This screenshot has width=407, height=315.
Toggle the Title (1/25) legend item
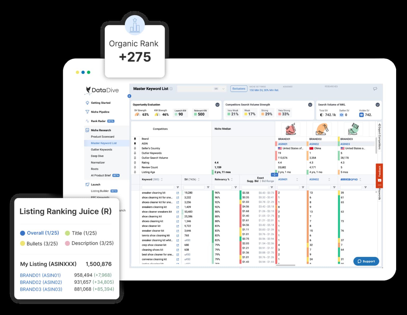(x=81, y=233)
